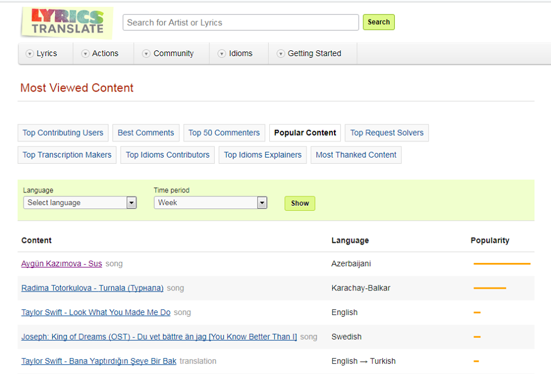Click the arrow icon beside Idioms menu

[222, 54]
